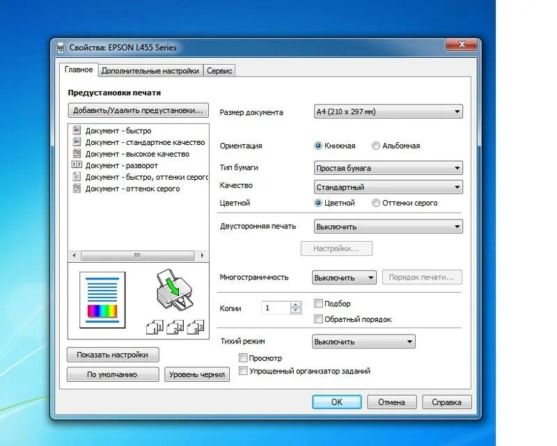The width and height of the screenshot is (557, 446).
Task: Click the По умолчанию button
Action: (113, 374)
